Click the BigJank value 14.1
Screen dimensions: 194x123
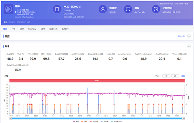(95, 59)
